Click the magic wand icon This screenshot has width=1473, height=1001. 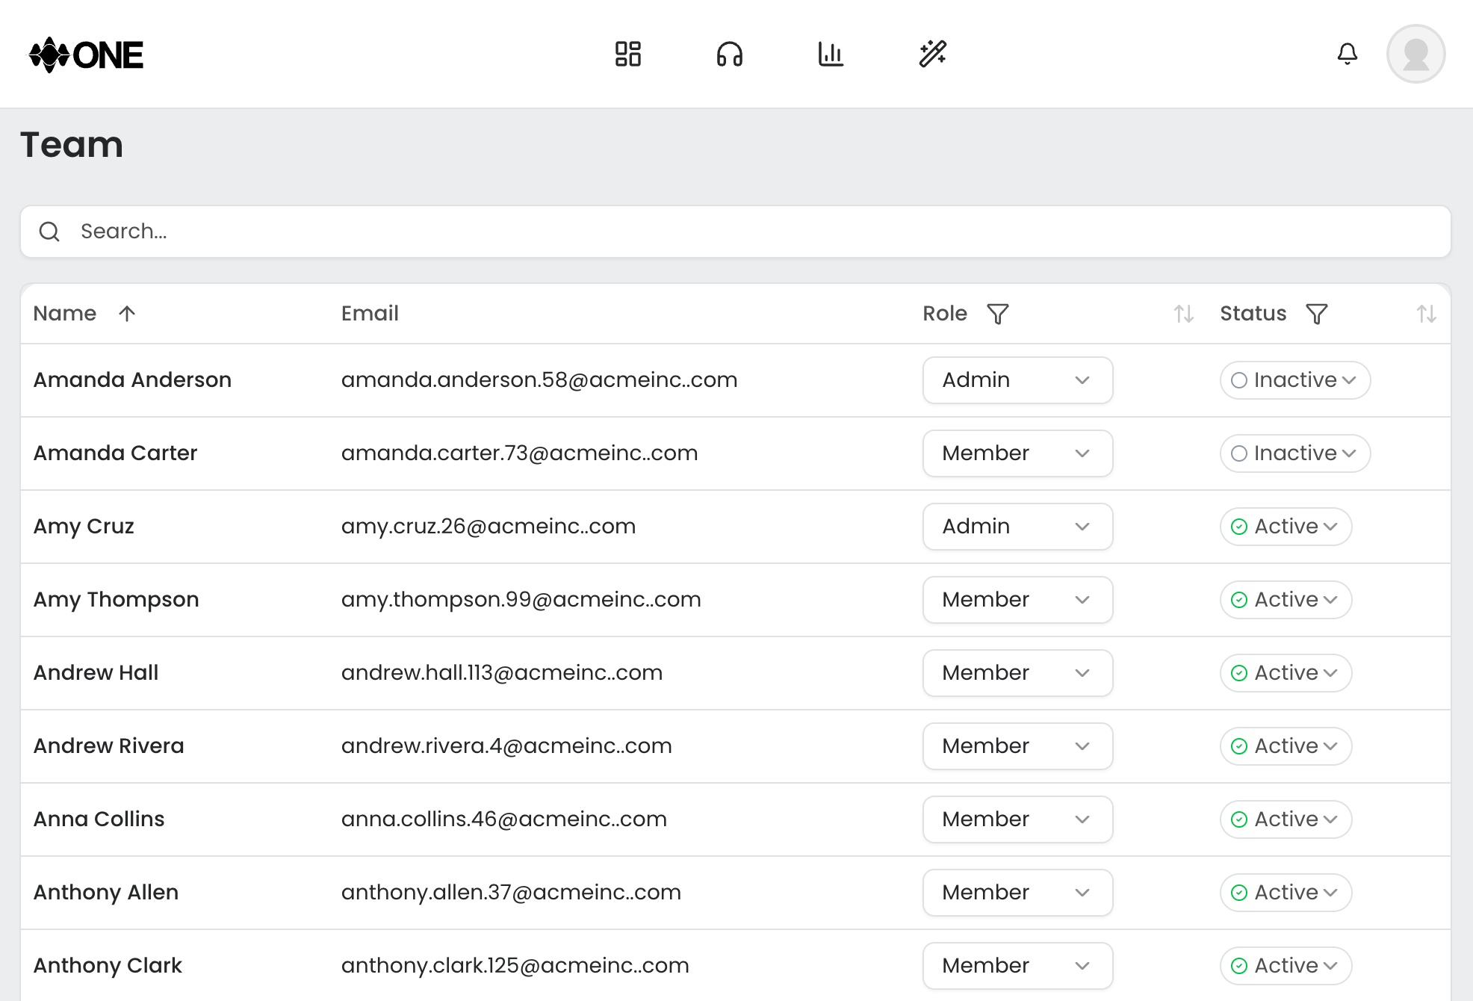(932, 54)
